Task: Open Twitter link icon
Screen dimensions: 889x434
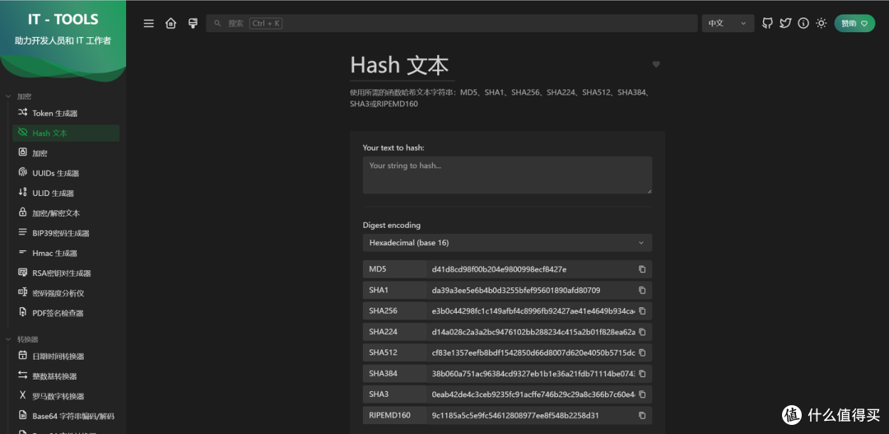Action: click(785, 23)
